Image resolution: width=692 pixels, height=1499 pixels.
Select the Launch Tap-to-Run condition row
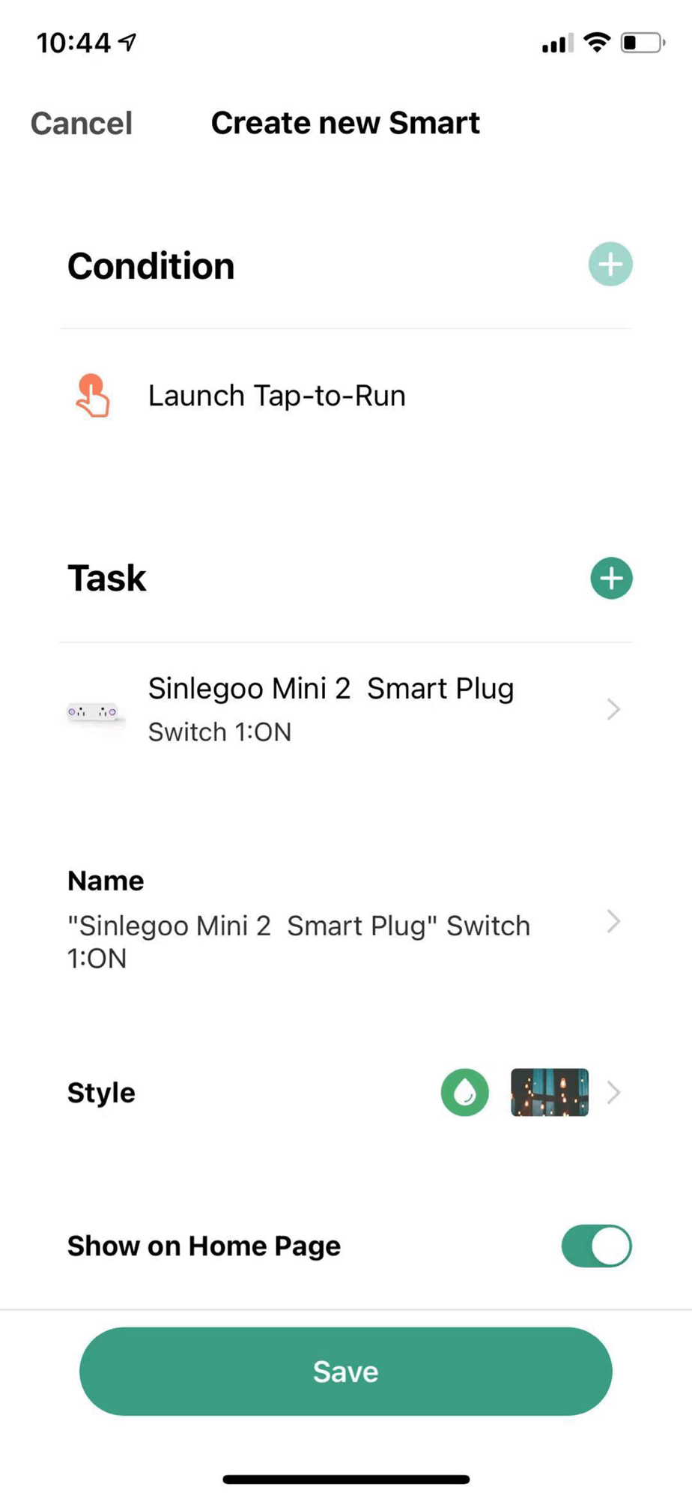tap(346, 396)
